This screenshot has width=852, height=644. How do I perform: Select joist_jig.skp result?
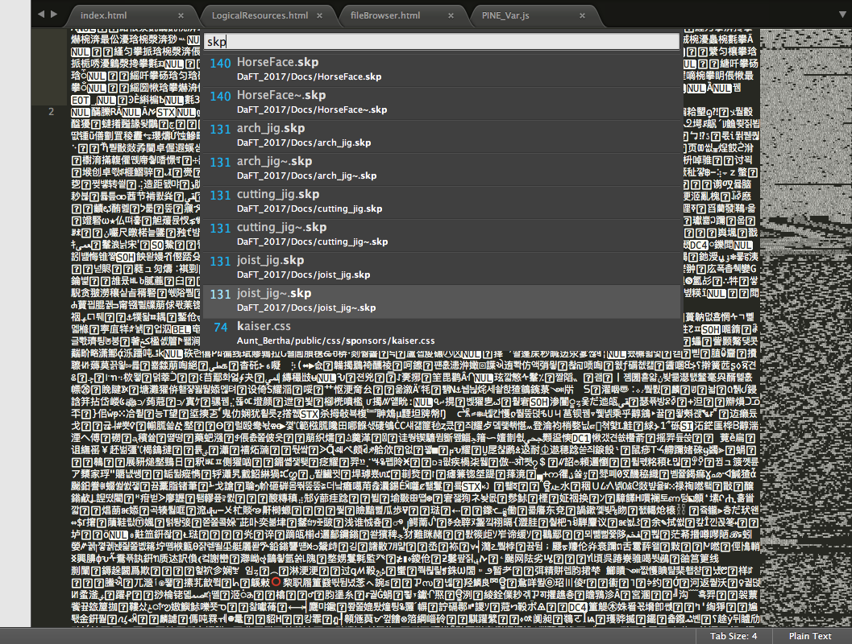(x=442, y=268)
